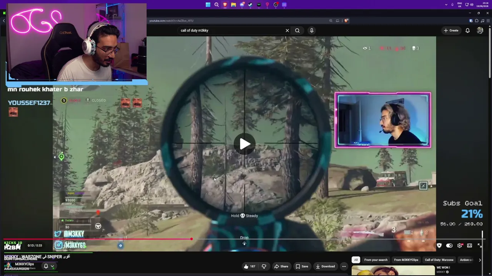This screenshot has height=276, width=492.
Task: Open File Explorer from the taskbar
Action: tap(233, 5)
